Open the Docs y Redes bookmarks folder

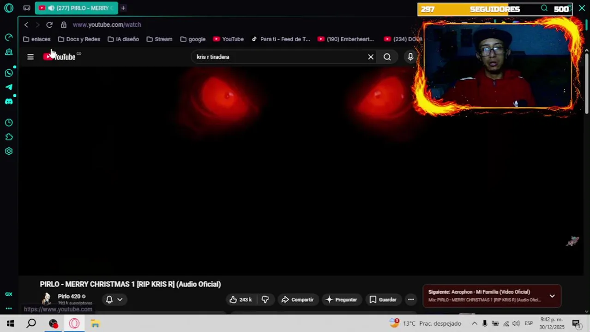79,39
